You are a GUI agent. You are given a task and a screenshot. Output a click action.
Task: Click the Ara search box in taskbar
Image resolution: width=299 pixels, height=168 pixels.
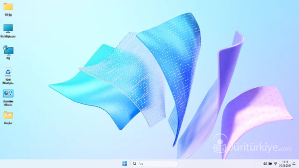(155, 164)
